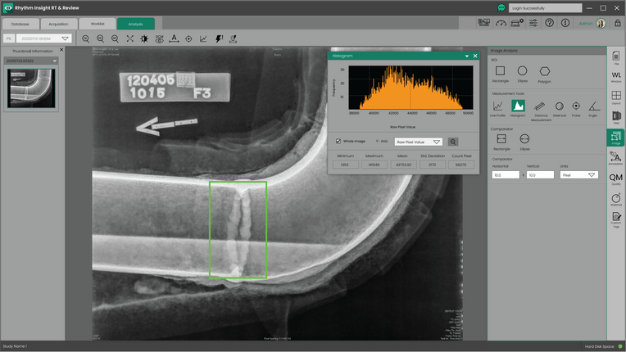Open the Y-Axis Raw Pixel Value dropdown
The width and height of the screenshot is (626, 352).
418,142
